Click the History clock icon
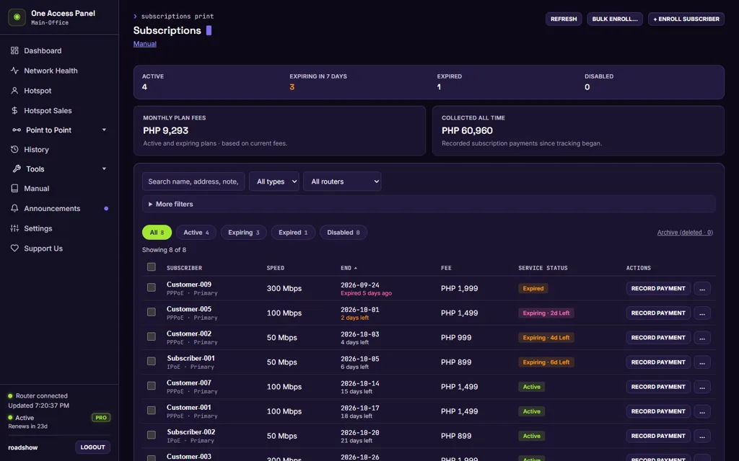This screenshot has width=739, height=461. [14, 149]
